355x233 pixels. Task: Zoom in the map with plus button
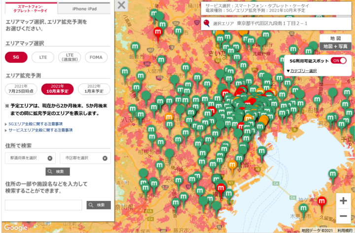tap(344, 200)
